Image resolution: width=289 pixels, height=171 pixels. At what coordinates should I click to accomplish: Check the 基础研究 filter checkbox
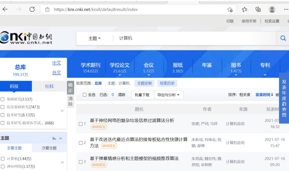pyautogui.click(x=3, y=99)
